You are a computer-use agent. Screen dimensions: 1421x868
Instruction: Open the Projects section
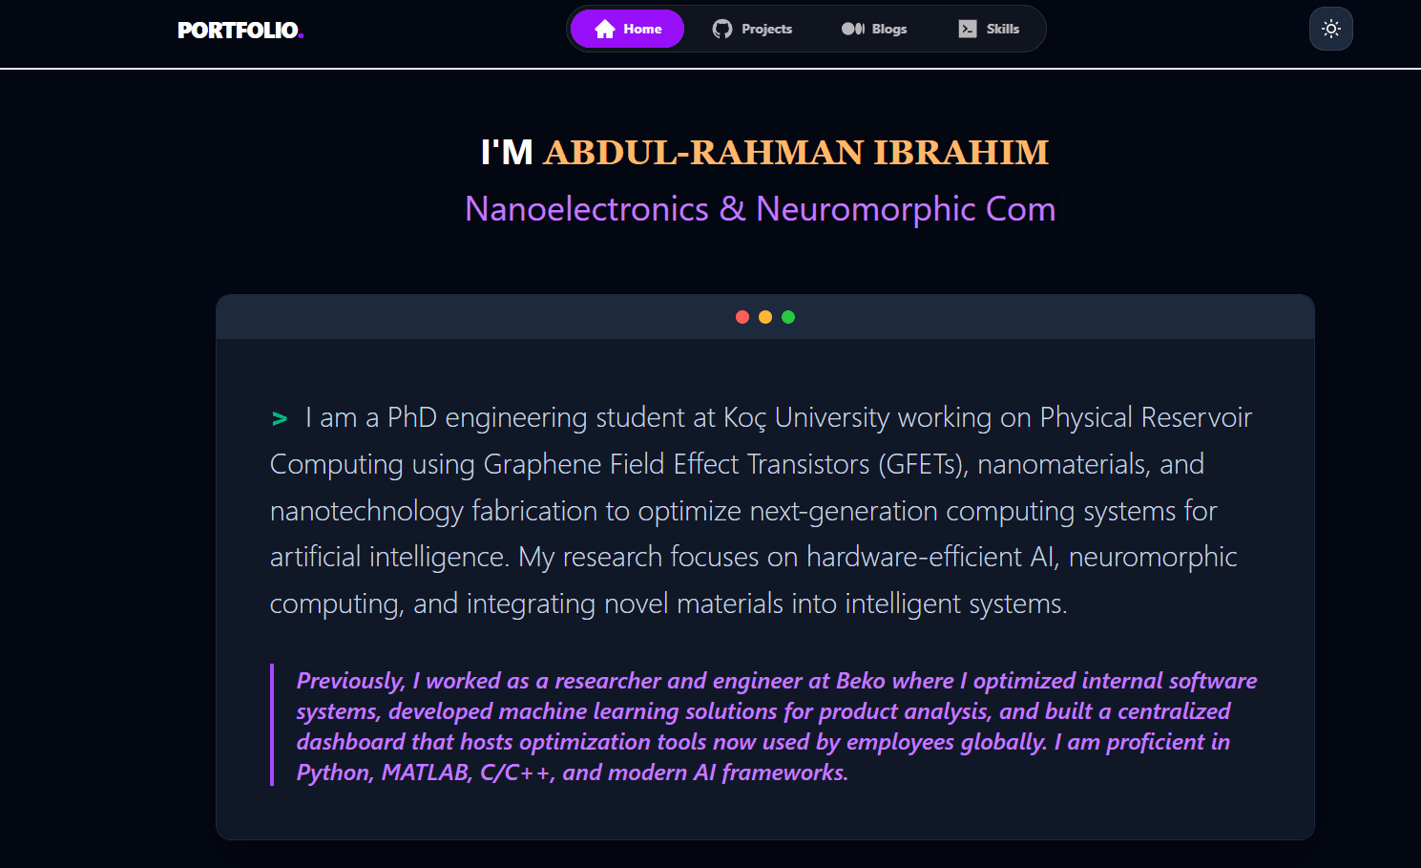pyautogui.click(x=753, y=29)
